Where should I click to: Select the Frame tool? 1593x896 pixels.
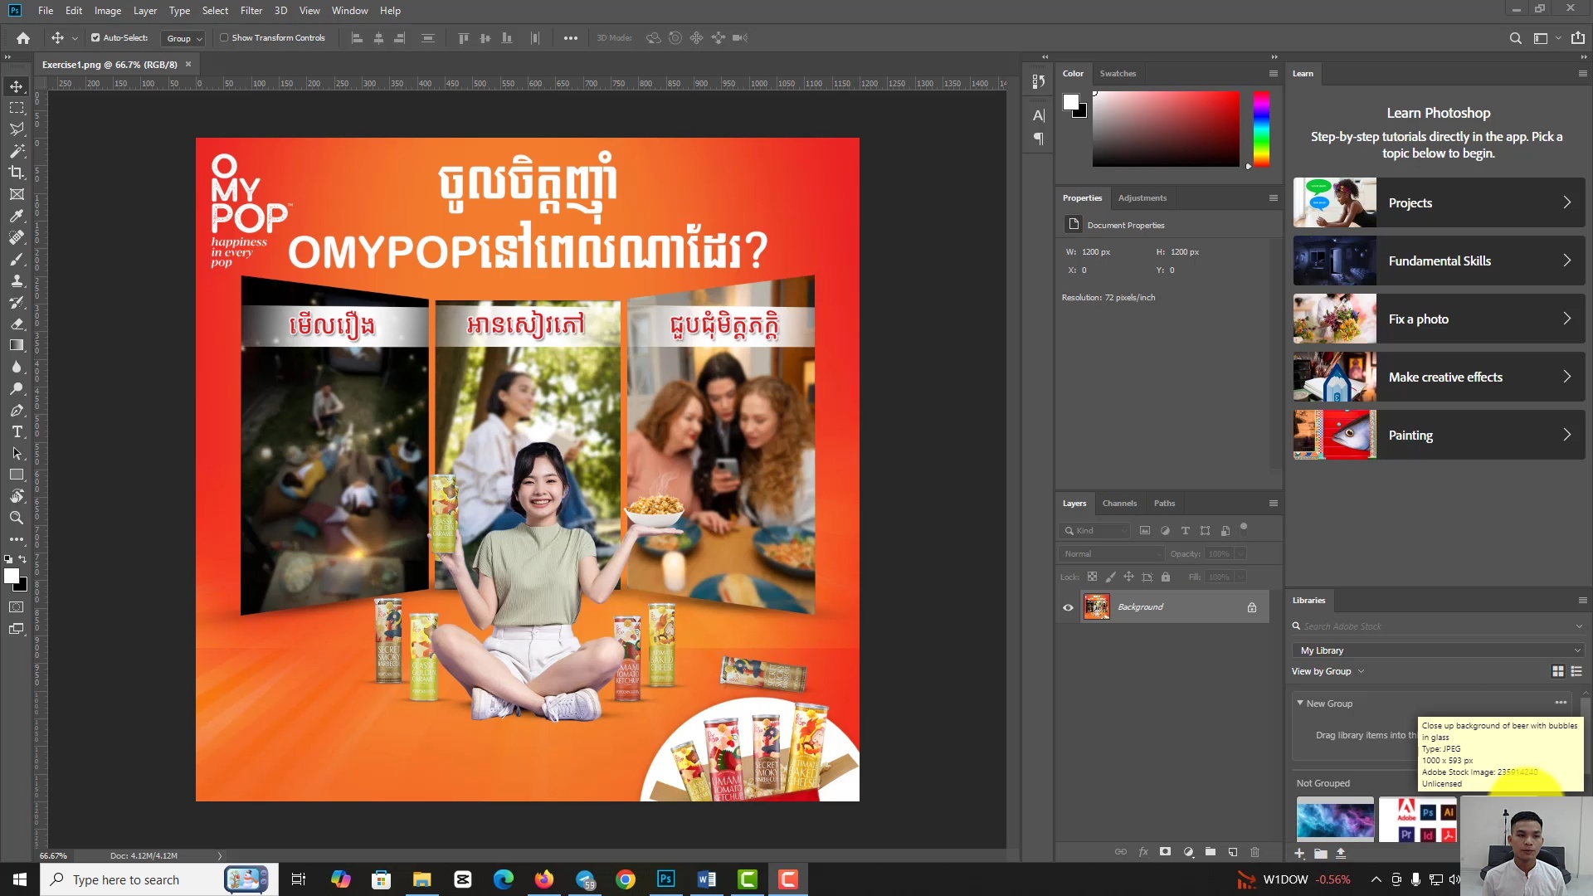click(x=17, y=194)
